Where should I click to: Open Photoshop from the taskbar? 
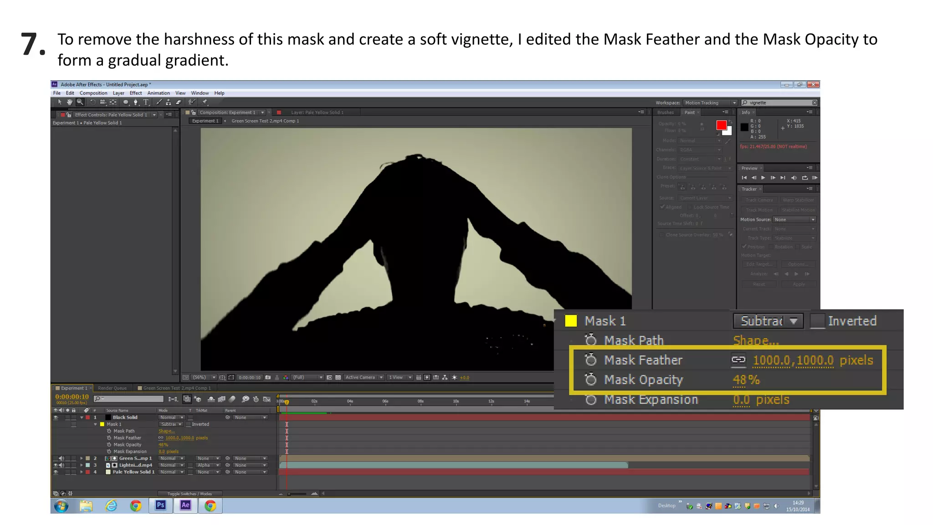pyautogui.click(x=161, y=505)
